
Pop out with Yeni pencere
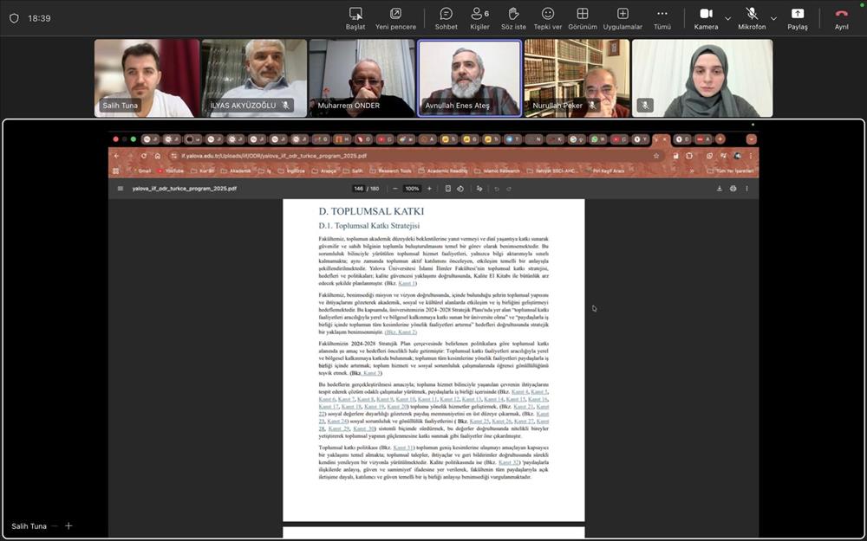coord(395,18)
